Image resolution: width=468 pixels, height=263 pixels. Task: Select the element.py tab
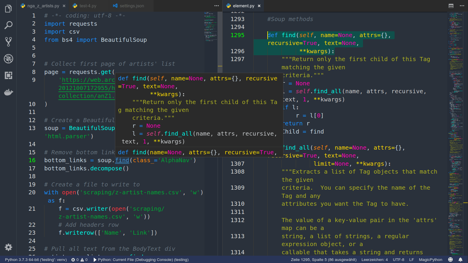(243, 6)
